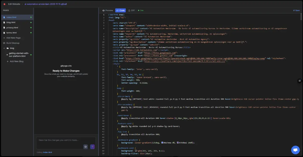Click the purple arrow submit icon
Image resolution: width=303 pixels, height=157 pixels.
click(92, 147)
